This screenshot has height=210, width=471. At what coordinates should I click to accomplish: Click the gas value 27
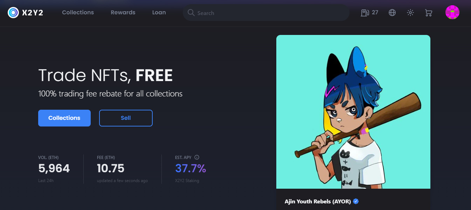375,13
